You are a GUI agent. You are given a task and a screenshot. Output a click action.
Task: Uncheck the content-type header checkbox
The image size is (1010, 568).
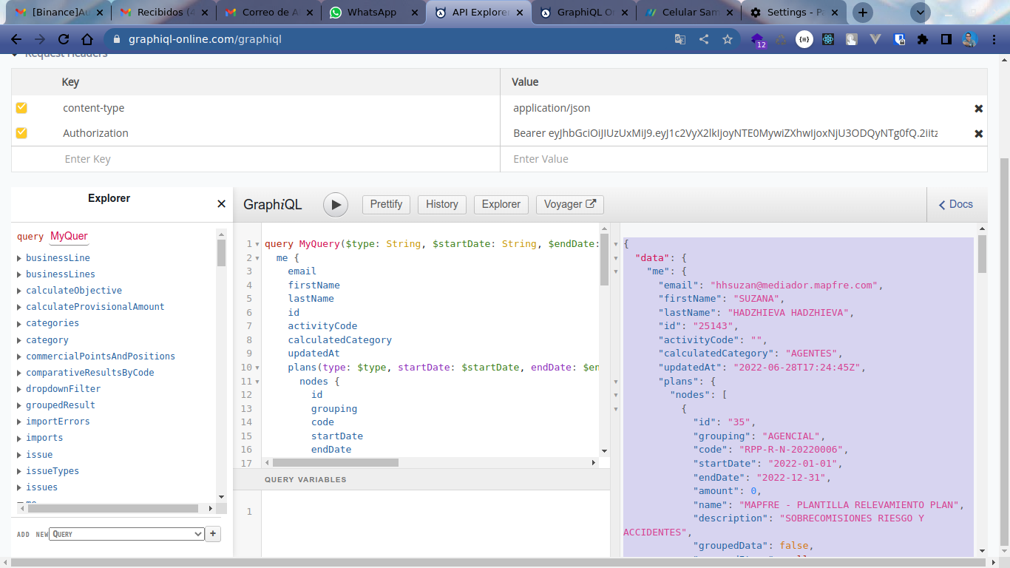click(21, 108)
